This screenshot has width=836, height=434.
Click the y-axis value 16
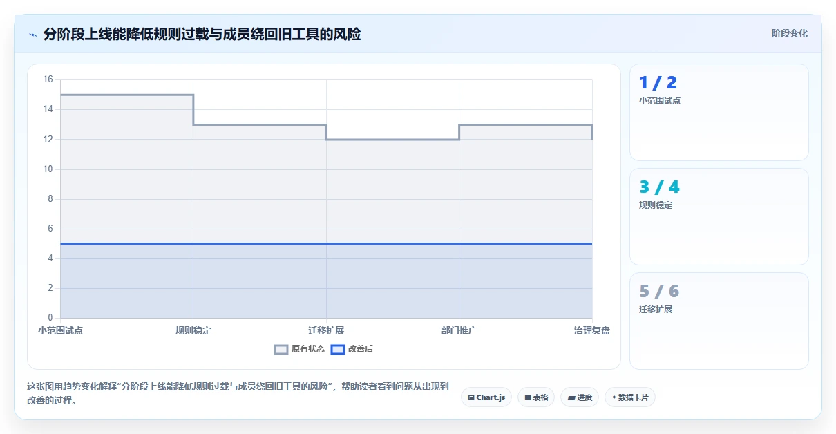click(48, 79)
